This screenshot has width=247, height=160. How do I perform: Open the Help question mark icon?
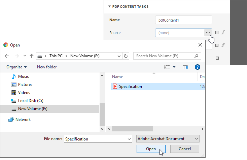coord(198,67)
